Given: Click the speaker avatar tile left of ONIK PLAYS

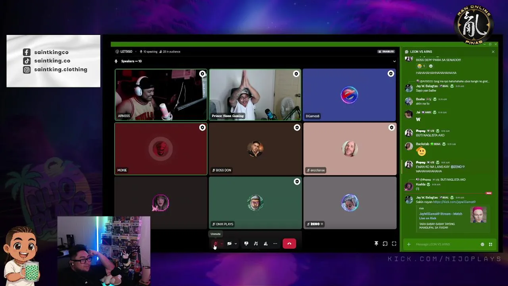Looking at the screenshot, I should (x=161, y=203).
